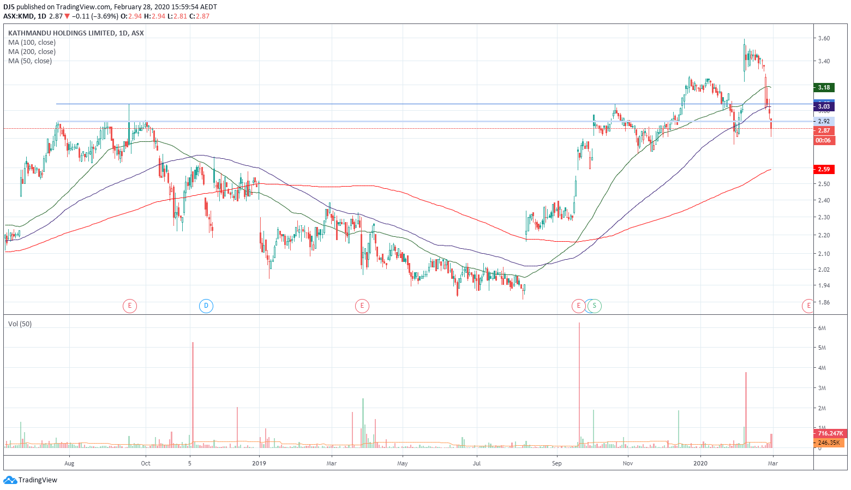Click the 2020 label on time axis
This screenshot has height=490, width=851.
[700, 463]
